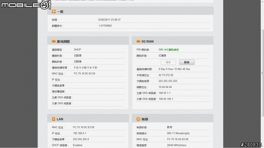
Task: Click the orange cloud icon beside 廣域網路 heading
Action: click(x=54, y=41)
